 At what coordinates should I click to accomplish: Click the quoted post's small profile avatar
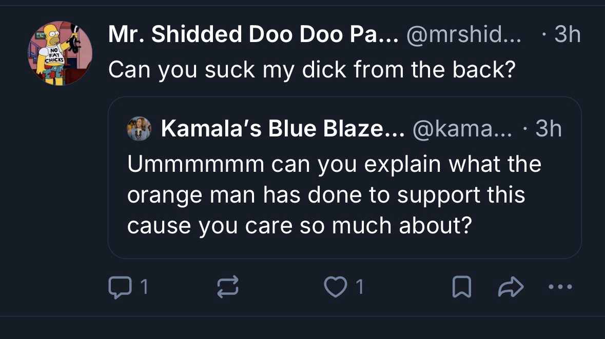139,129
